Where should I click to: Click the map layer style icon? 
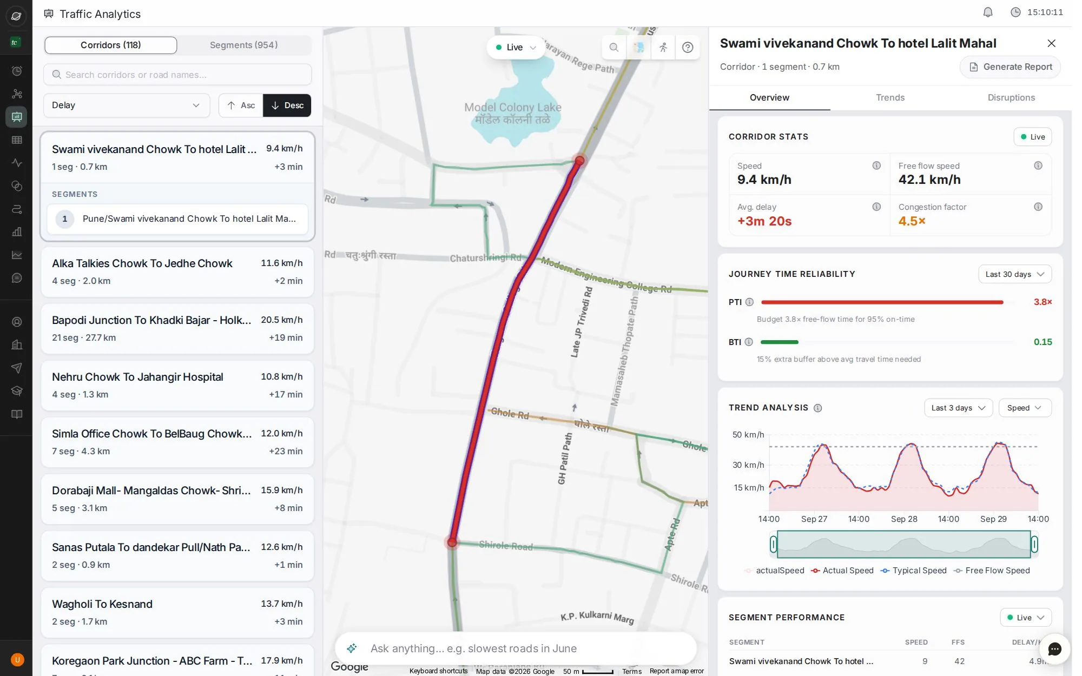[639, 48]
